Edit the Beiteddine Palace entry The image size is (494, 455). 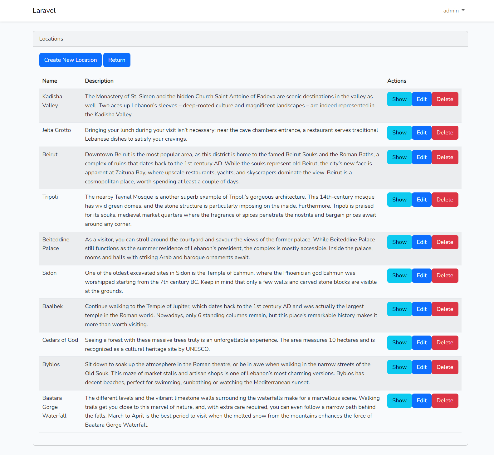(422, 242)
